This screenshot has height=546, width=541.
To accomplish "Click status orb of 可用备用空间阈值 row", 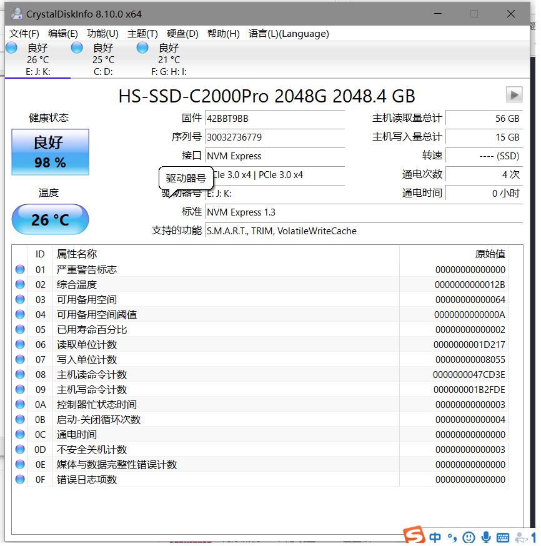I will 20,314.
